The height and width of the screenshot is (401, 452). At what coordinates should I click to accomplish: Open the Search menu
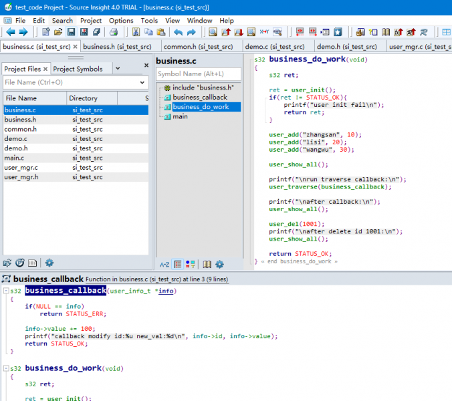62,21
